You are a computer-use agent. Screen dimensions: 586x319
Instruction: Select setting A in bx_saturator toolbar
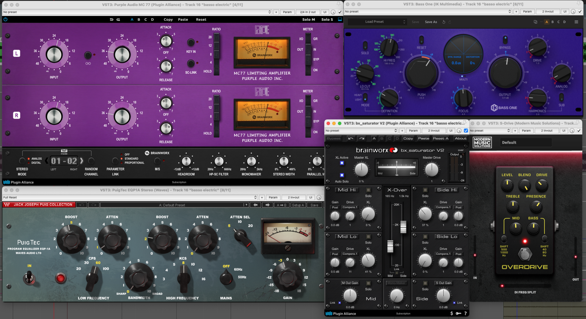[374, 138]
